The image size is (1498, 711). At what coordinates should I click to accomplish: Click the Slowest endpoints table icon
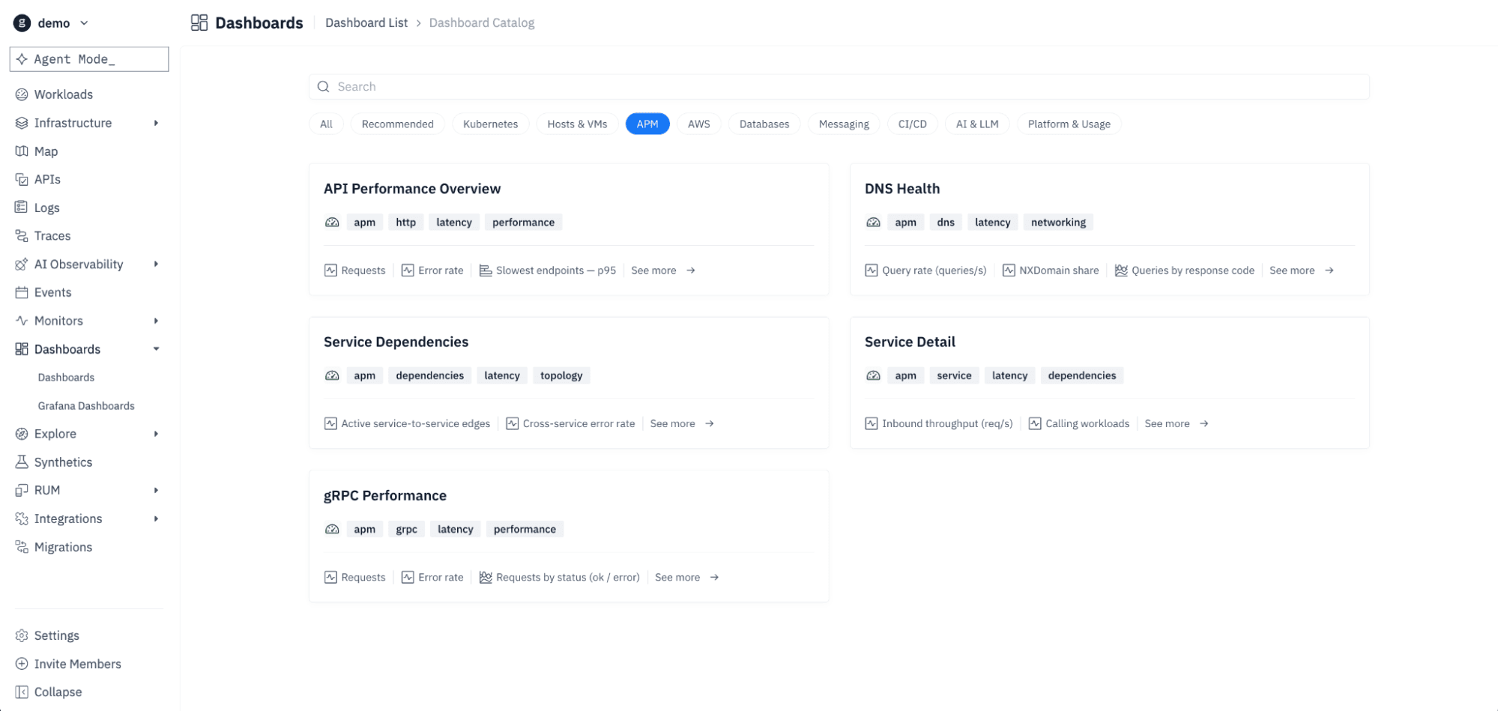pos(486,270)
